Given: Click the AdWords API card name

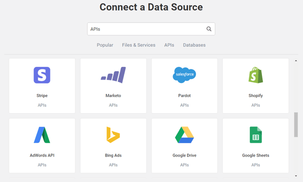Looking at the screenshot, I should click(x=42, y=155).
